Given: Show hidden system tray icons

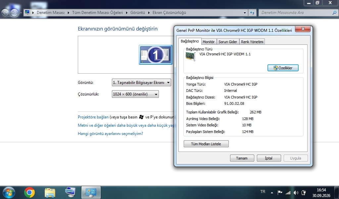Looking at the screenshot, I should coord(272,192).
